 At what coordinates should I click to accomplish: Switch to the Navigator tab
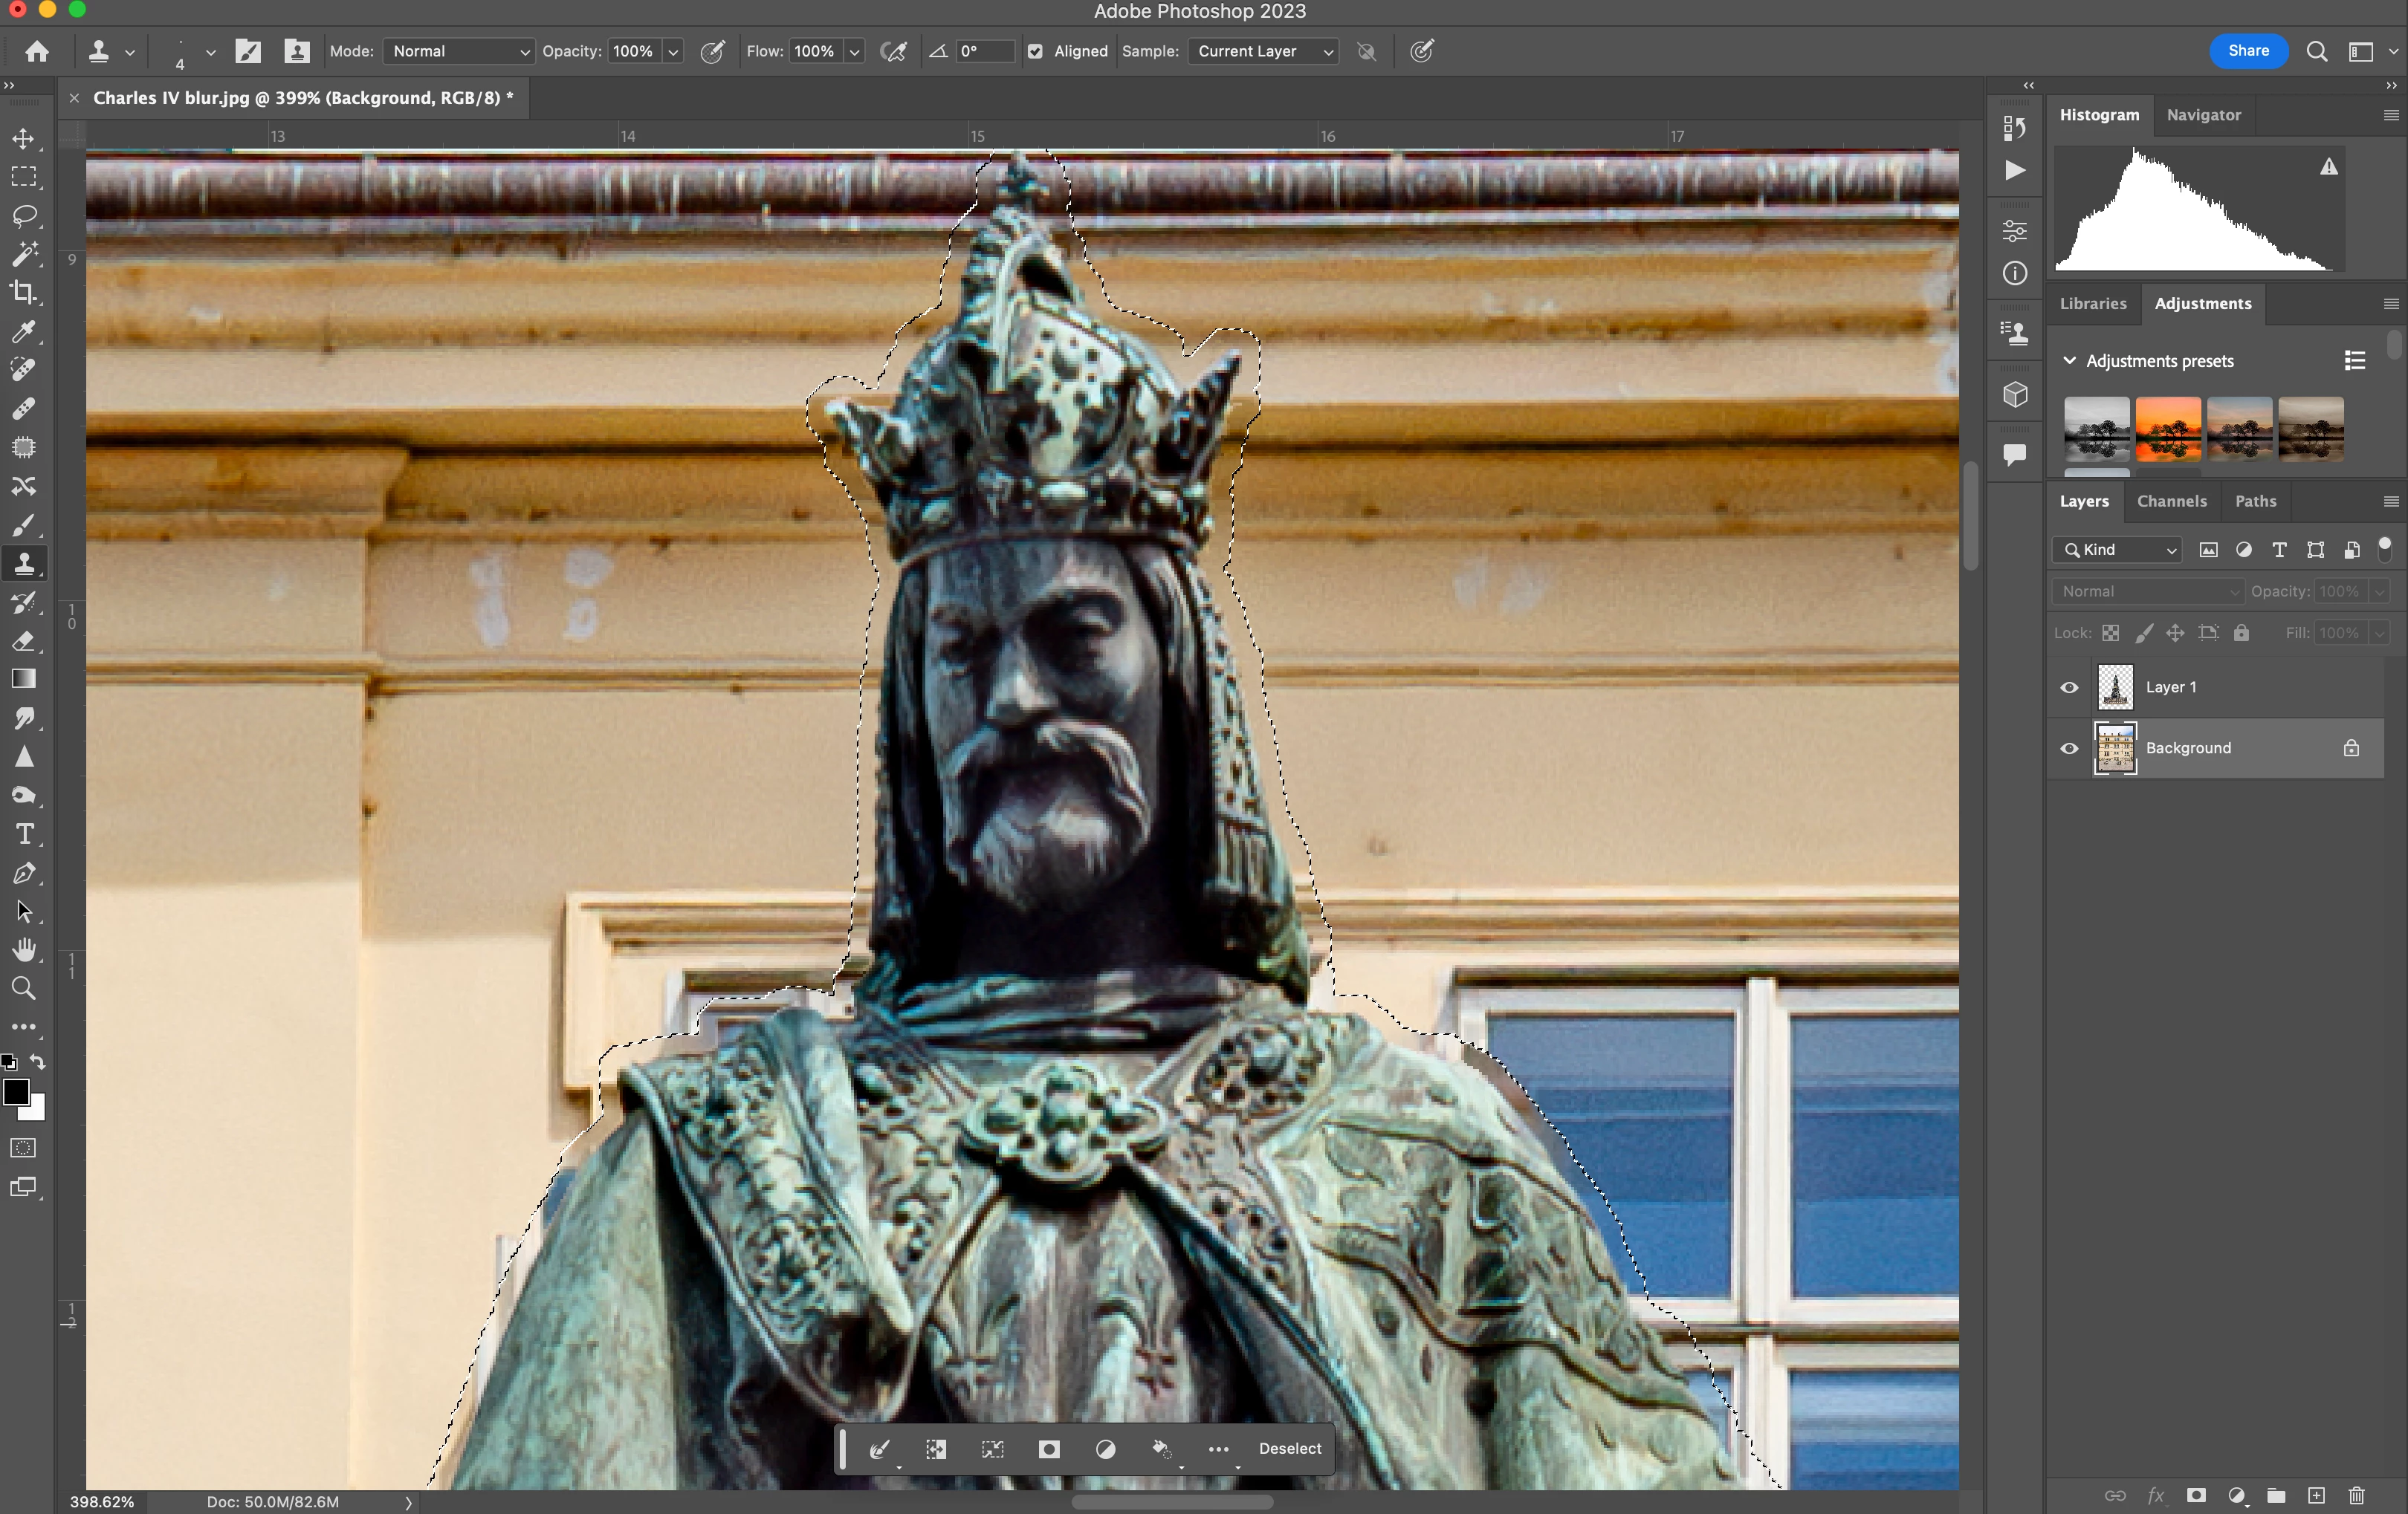(x=2203, y=115)
